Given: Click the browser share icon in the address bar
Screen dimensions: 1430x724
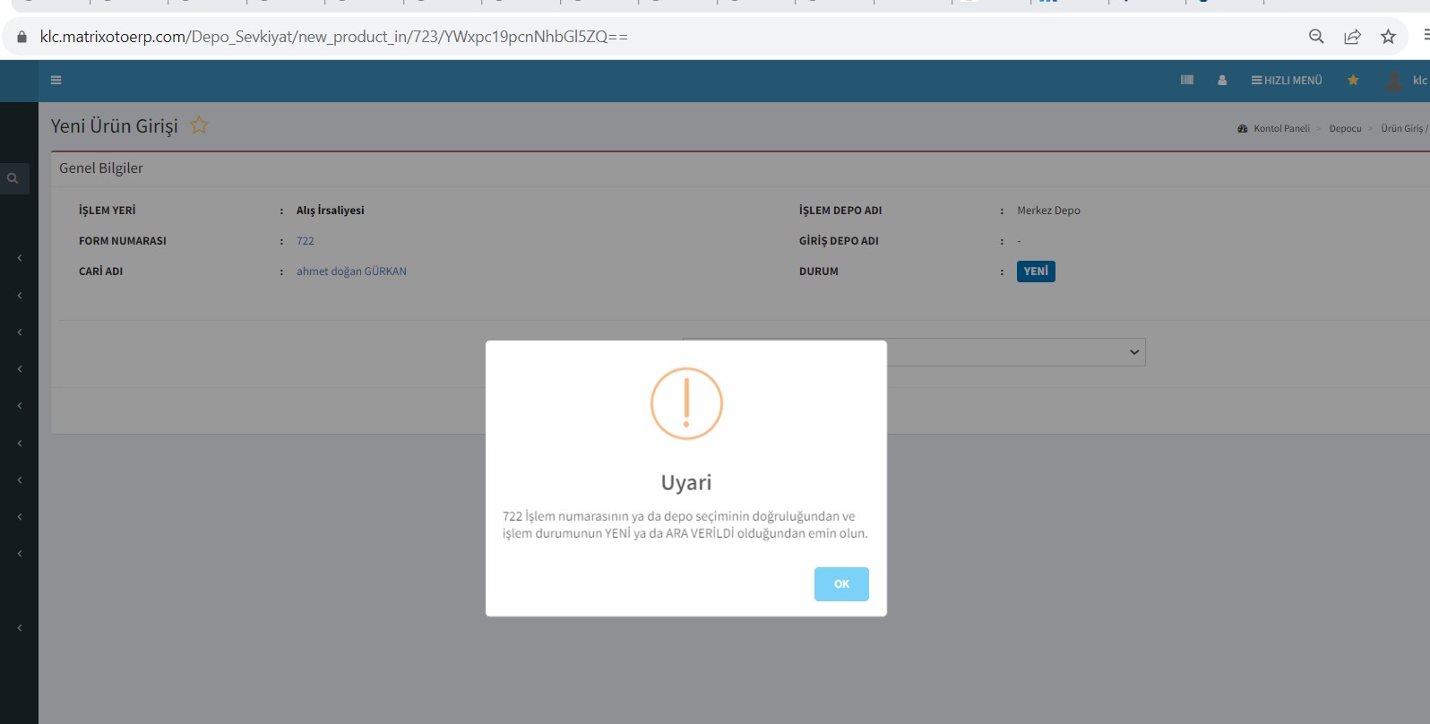Looking at the screenshot, I should (x=1352, y=37).
